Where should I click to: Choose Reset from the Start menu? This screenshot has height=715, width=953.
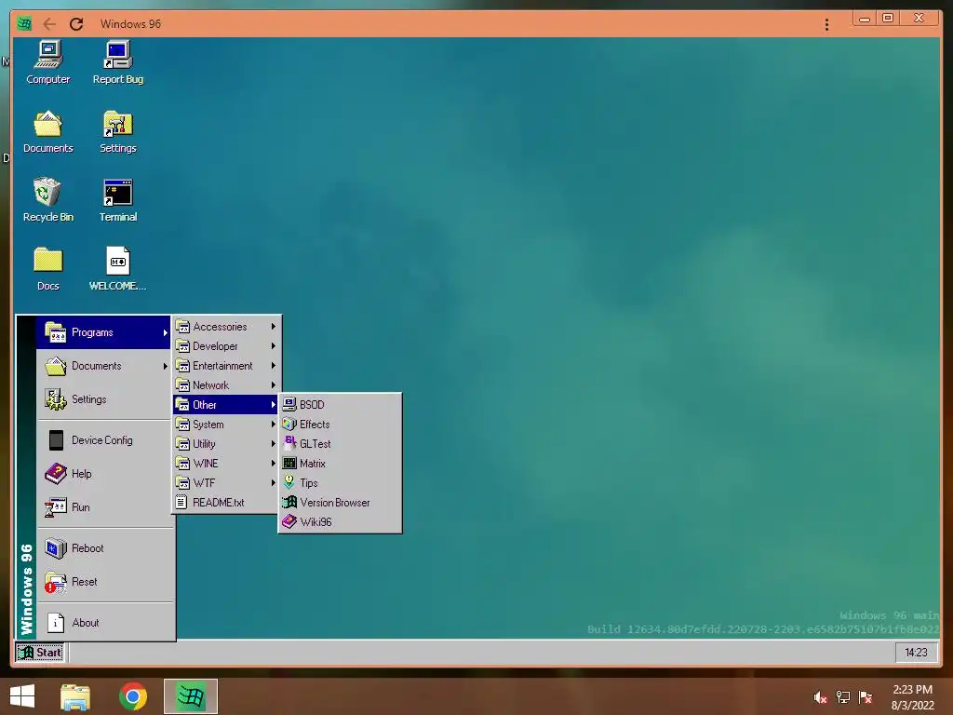[x=104, y=581]
